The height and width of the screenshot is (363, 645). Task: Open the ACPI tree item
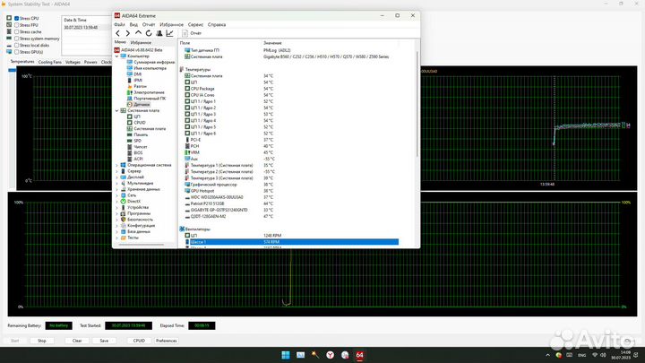[x=138, y=159]
